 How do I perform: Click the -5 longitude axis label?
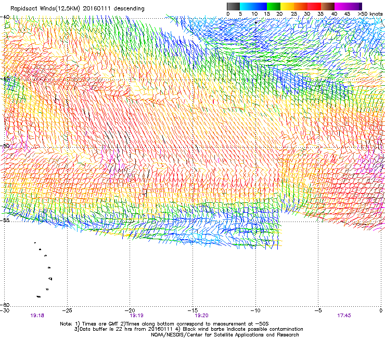pyautogui.click(x=318, y=310)
